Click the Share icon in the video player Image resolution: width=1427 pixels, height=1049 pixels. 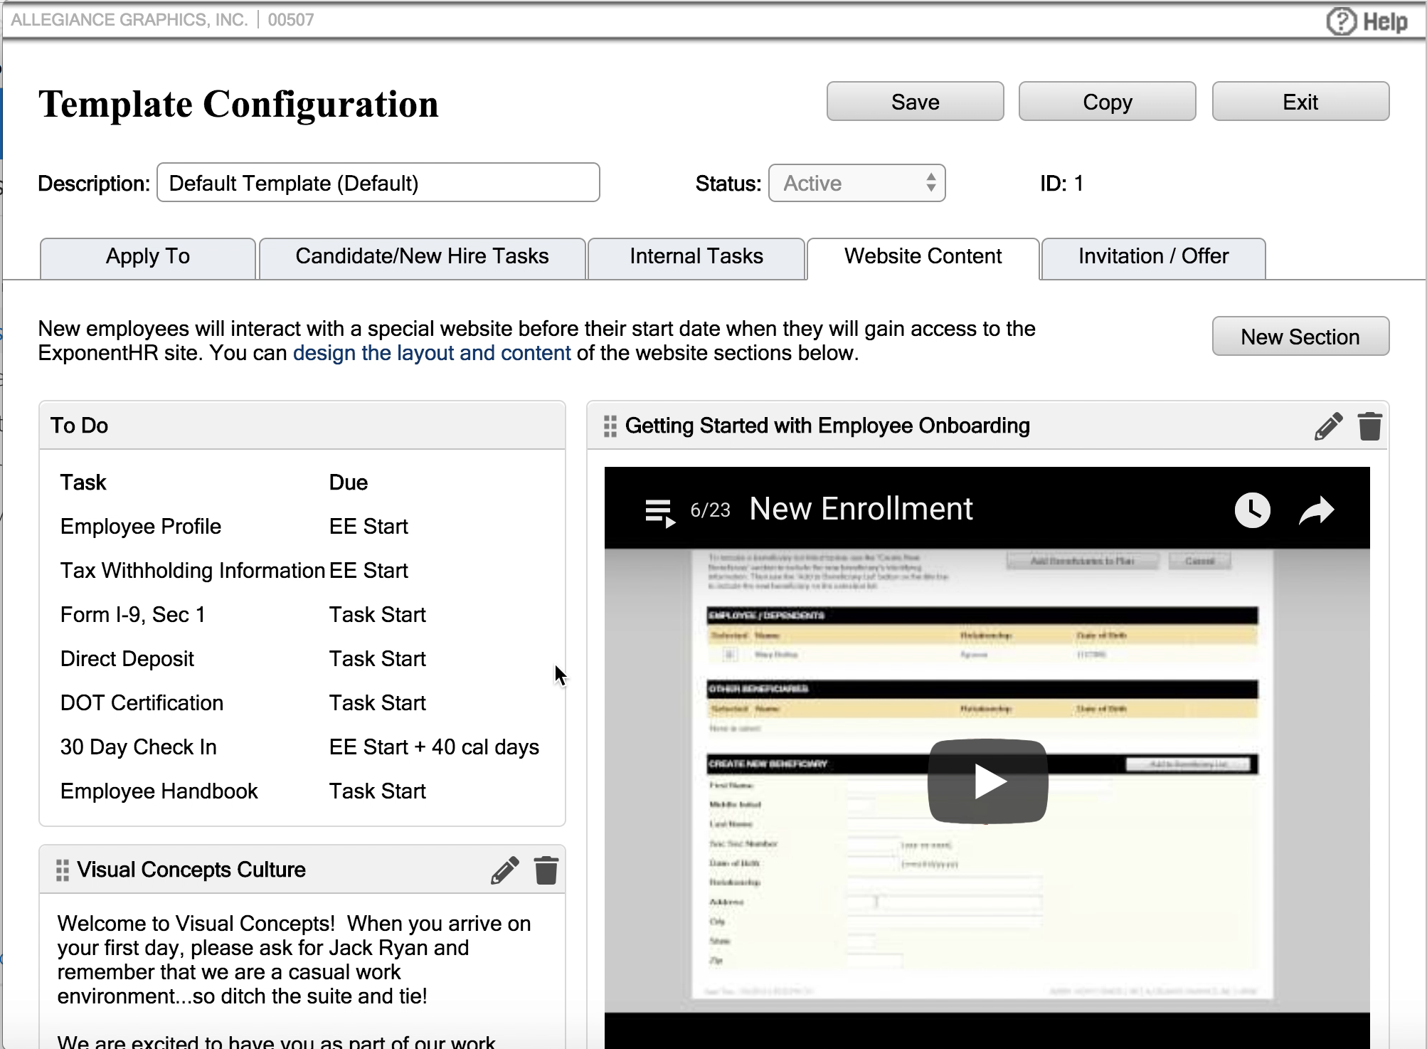click(x=1315, y=509)
